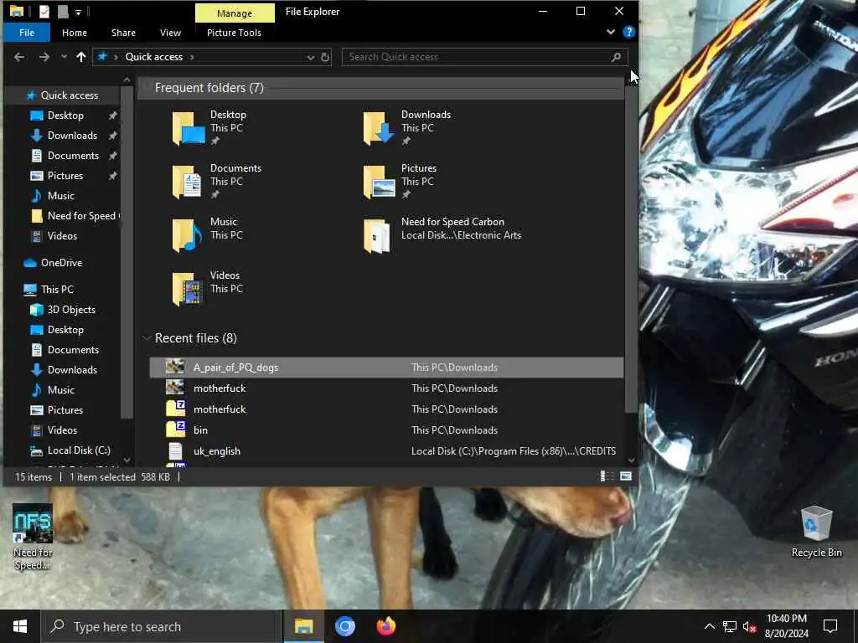Screen dimensions: 858x643
Task: Open Local Disk (C:) in the sidebar
Action: pyautogui.click(x=79, y=450)
